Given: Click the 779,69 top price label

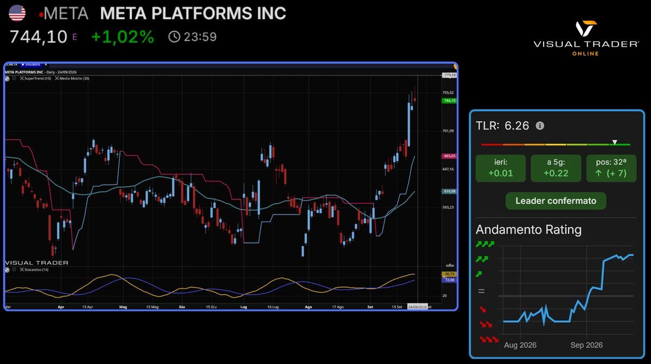Looking at the screenshot, I should [x=449, y=75].
